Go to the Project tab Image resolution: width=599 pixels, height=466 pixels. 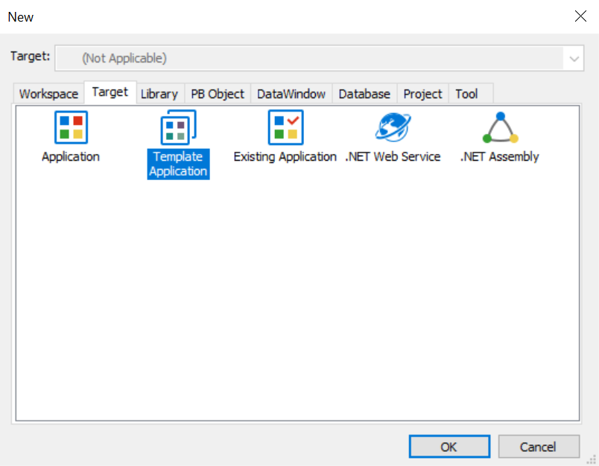[422, 94]
